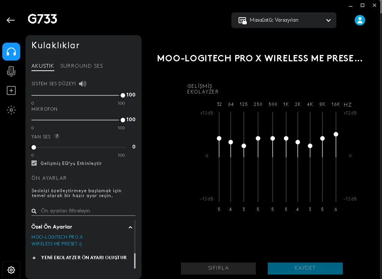Click the 500 Hz equalizer band handle
Image resolution: width=382 pixels, height=279 pixels.
click(x=273, y=138)
